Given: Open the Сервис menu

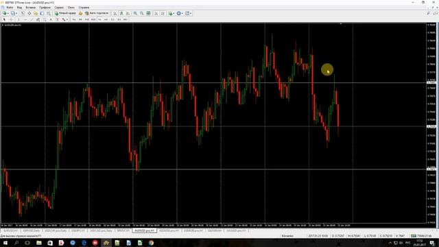Looking at the screenshot, I should 59,8.
